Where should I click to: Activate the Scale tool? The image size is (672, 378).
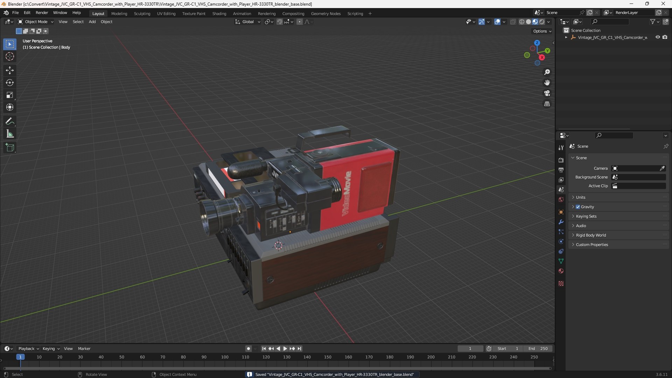10,95
